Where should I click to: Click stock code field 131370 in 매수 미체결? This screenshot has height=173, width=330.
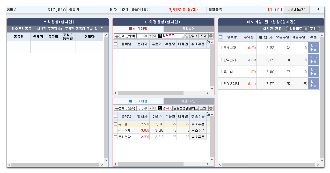[142, 36]
